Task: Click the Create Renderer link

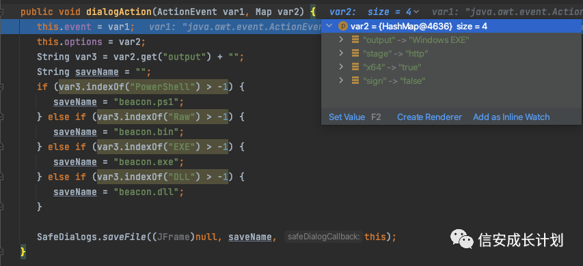Action: pyautogui.click(x=429, y=117)
